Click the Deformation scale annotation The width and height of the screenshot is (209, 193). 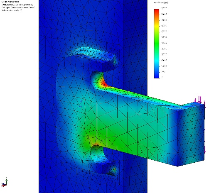(12, 10)
